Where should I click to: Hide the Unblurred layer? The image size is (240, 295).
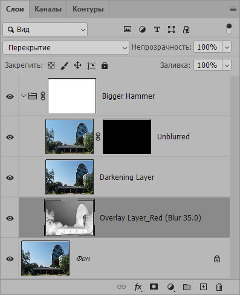[x=10, y=137]
